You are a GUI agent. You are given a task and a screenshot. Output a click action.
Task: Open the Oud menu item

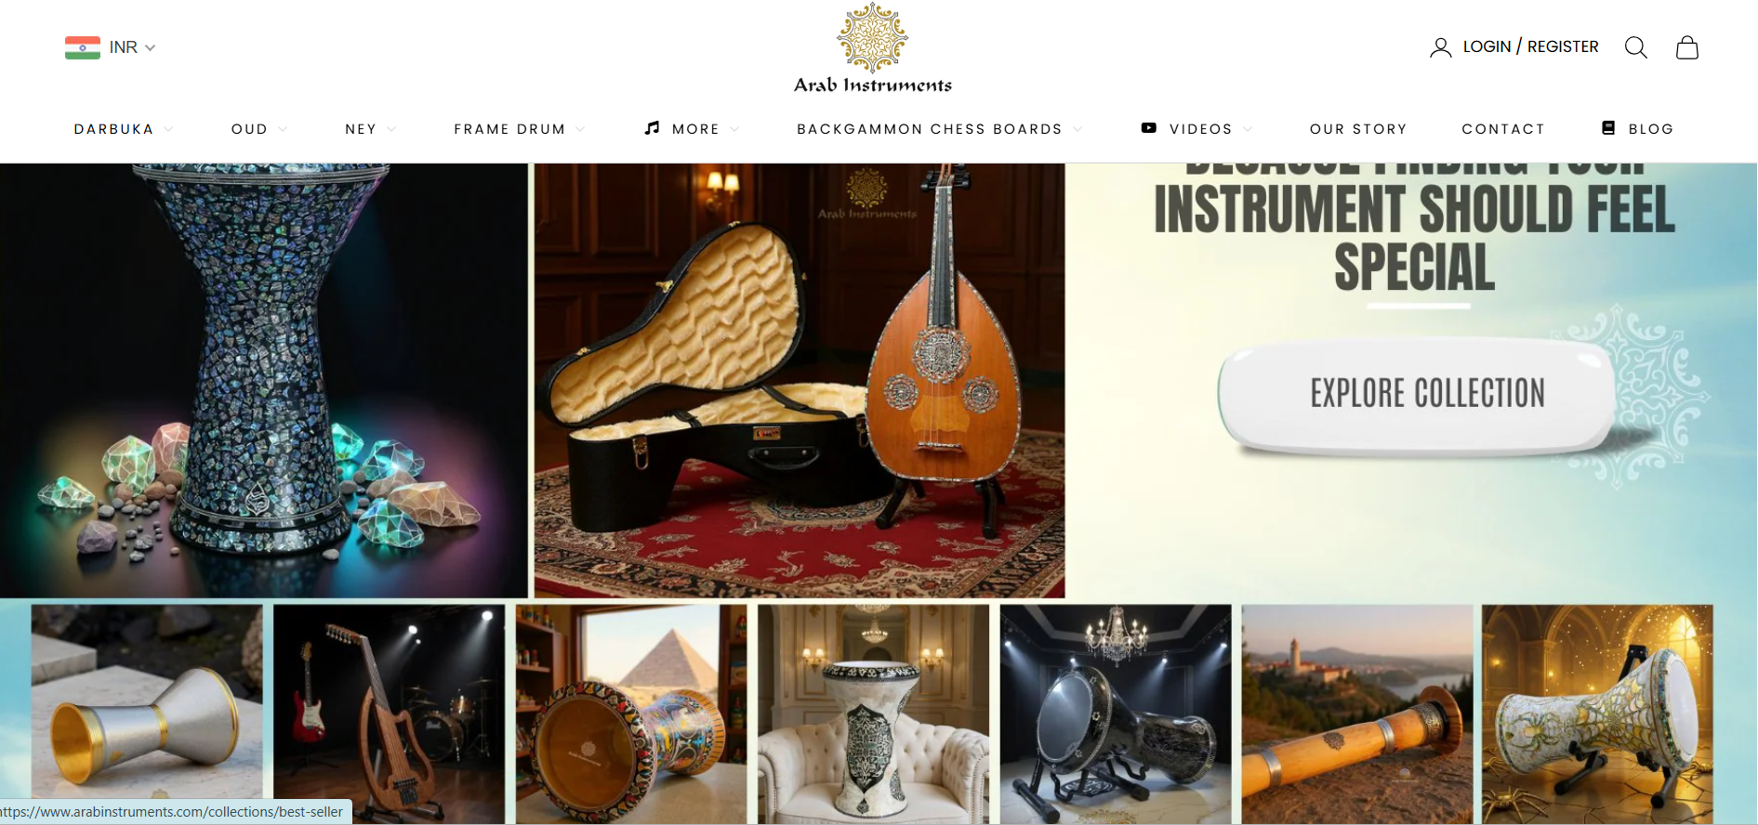[249, 129]
